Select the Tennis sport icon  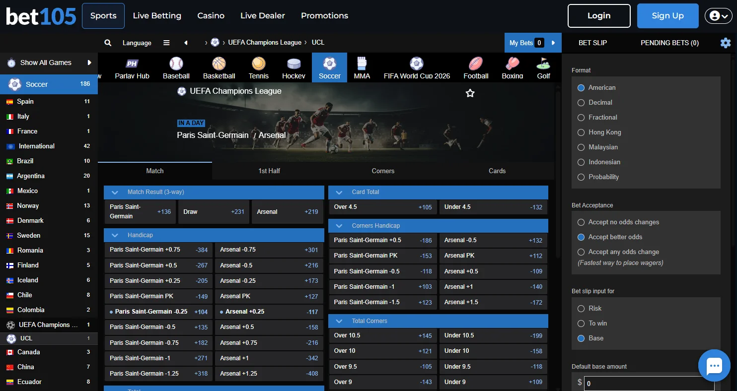click(258, 64)
